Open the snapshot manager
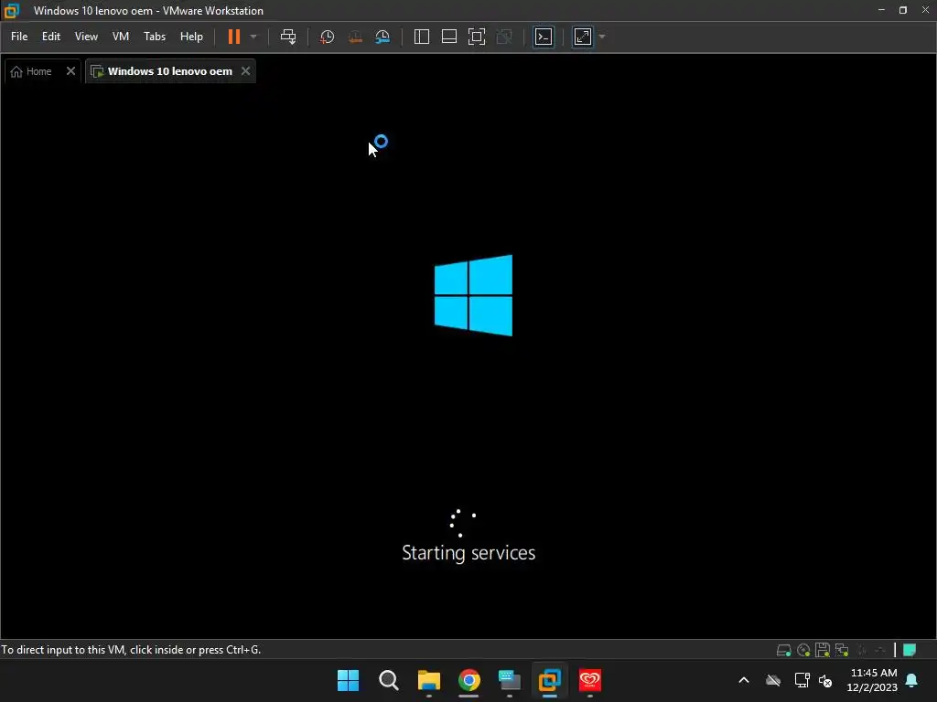 click(382, 37)
